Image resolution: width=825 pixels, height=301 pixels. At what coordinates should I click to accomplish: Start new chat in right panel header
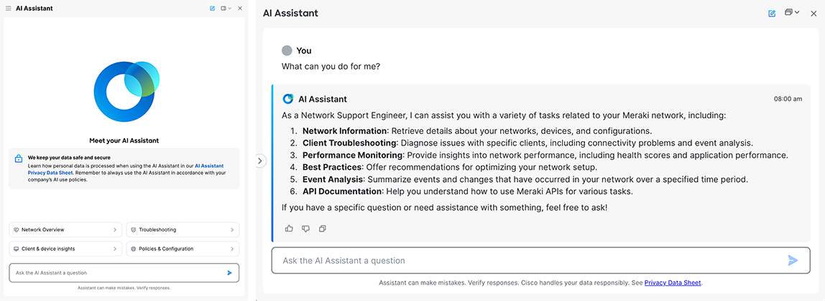tap(772, 13)
